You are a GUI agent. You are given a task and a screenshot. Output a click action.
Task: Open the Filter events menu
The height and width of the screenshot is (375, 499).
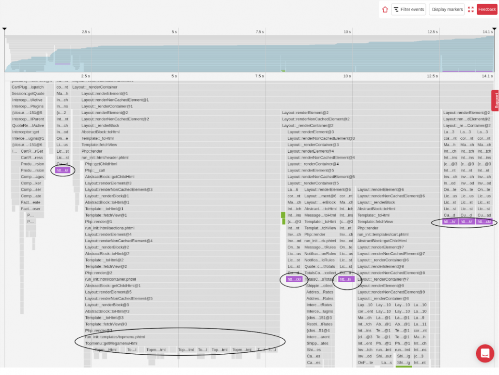pos(408,9)
